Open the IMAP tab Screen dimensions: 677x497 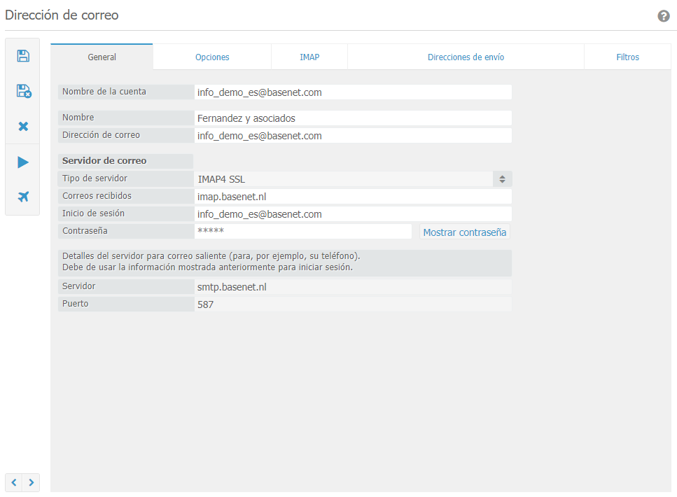click(309, 57)
